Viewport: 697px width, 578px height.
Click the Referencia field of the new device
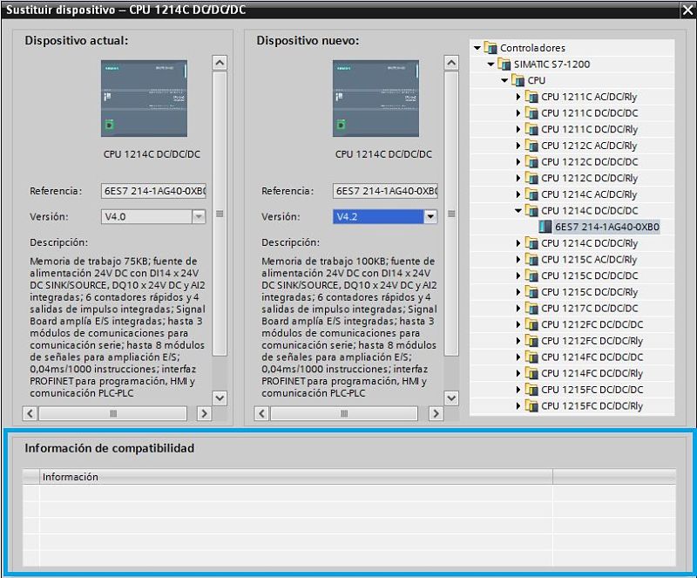tap(385, 191)
